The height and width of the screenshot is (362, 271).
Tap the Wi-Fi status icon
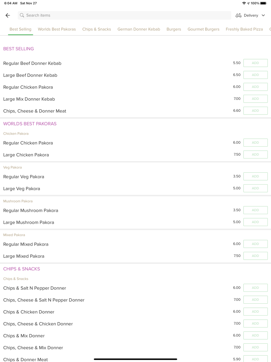244,3
